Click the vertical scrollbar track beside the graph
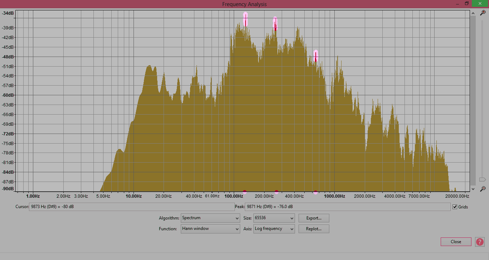 (x=473, y=100)
